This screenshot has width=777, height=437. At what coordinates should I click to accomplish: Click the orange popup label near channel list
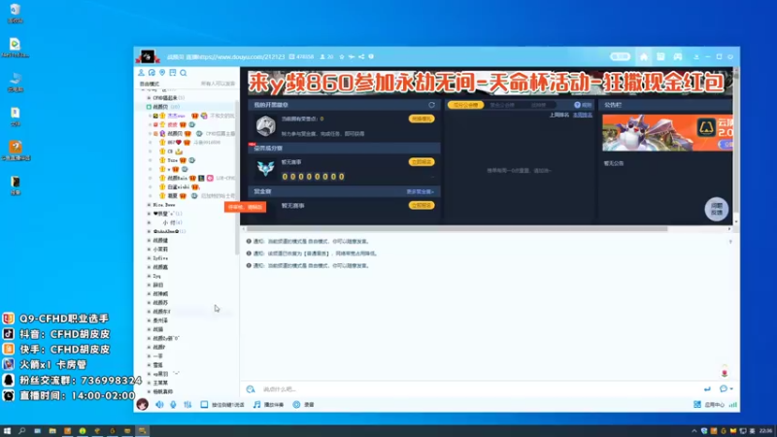pos(246,207)
